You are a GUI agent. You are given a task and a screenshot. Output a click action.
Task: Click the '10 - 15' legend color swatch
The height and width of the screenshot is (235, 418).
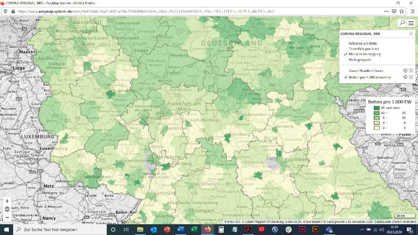377,113
